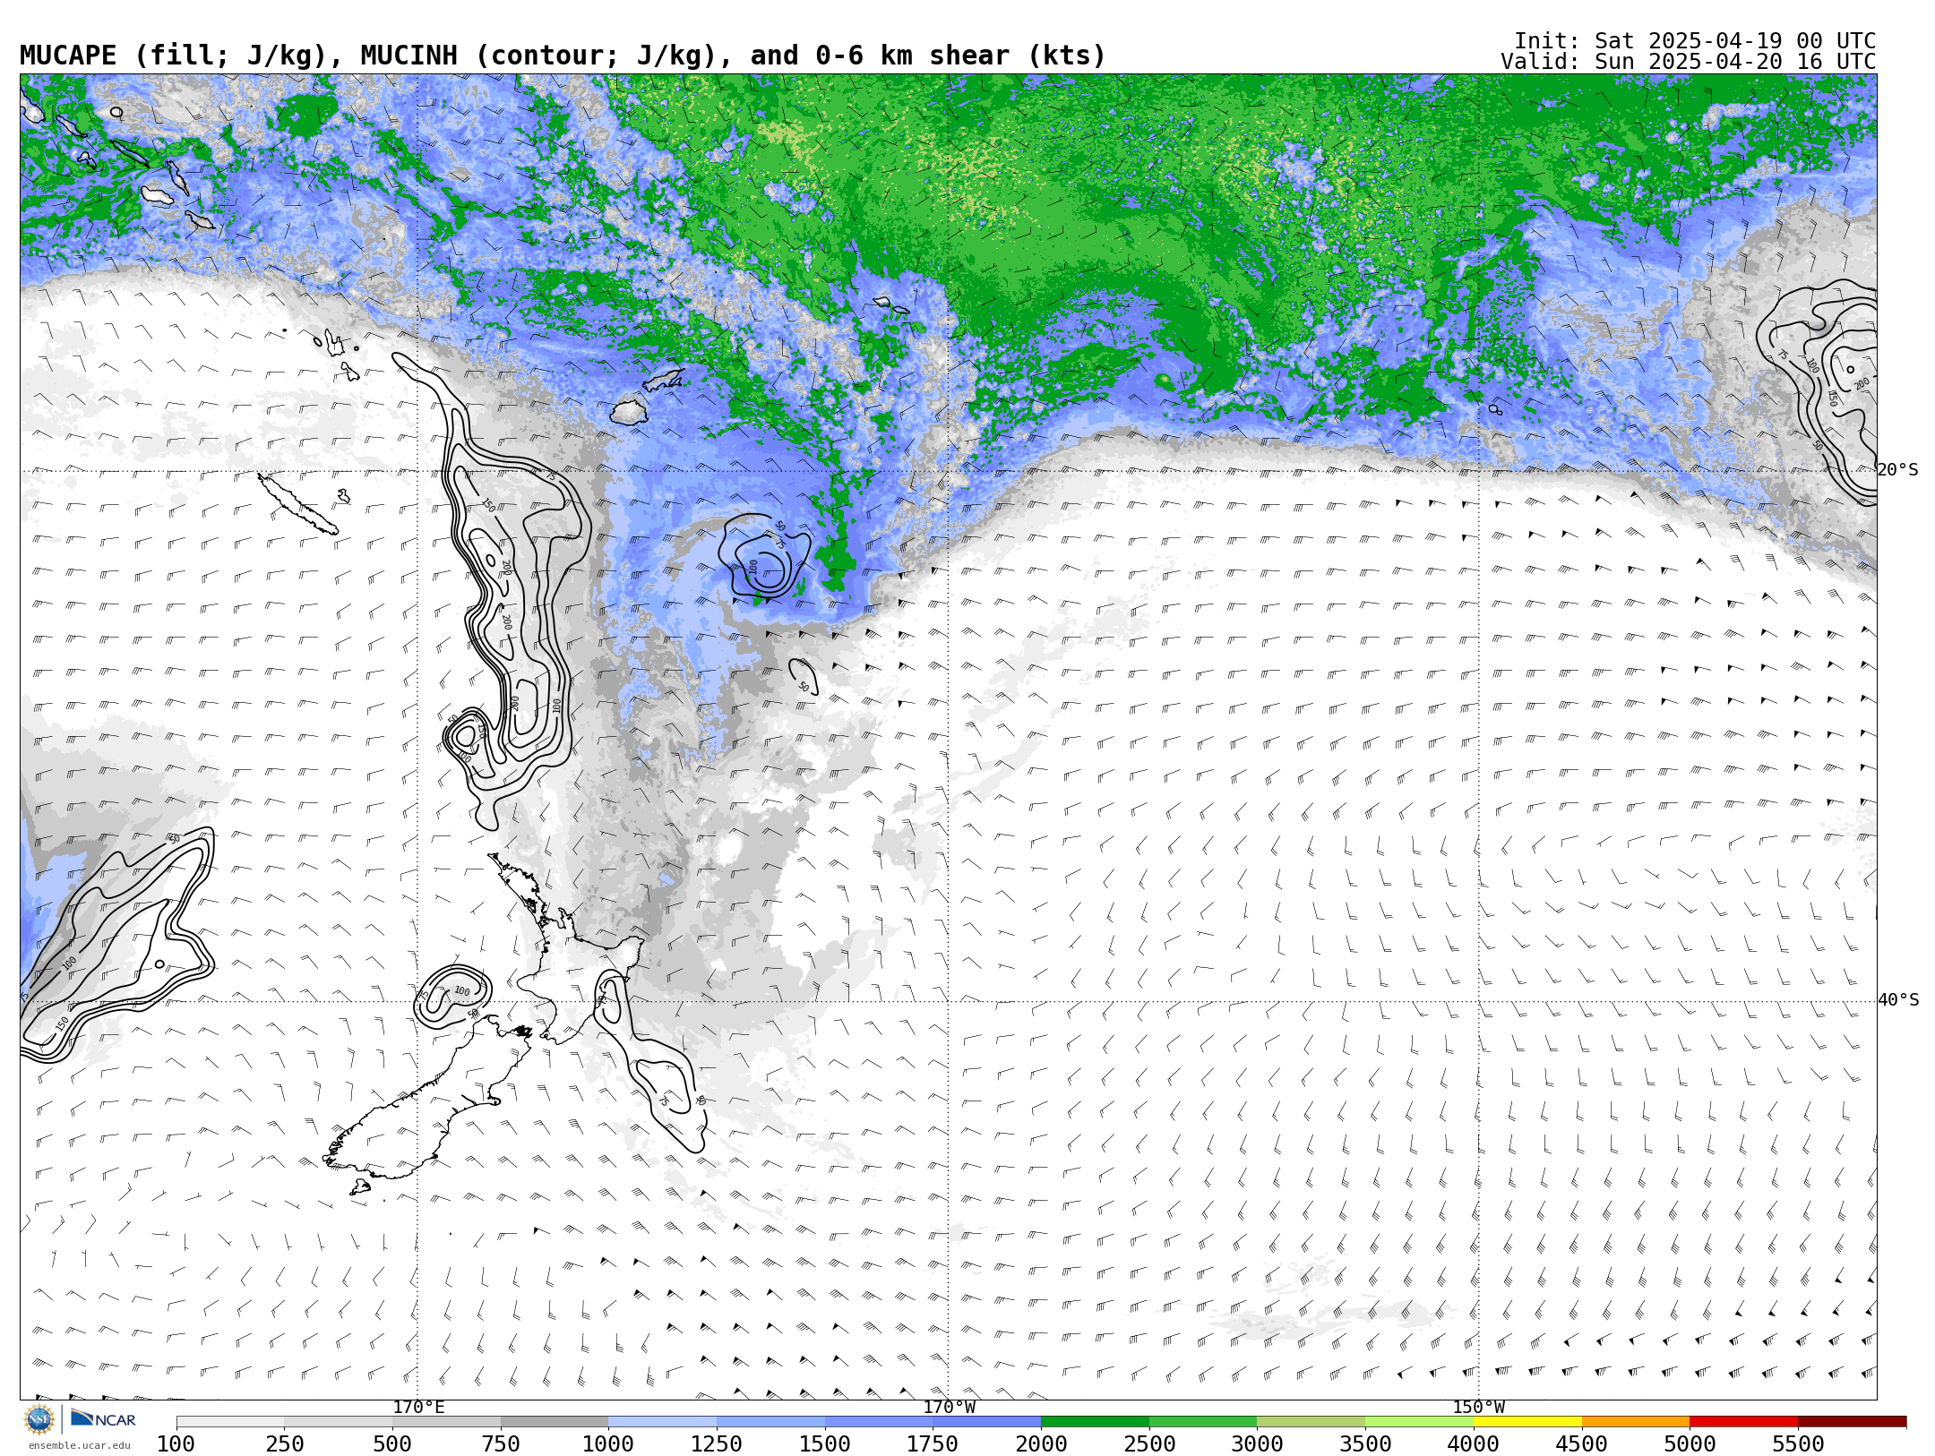Click the NSF logo
The width and height of the screenshot is (1935, 1456).
39,1419
